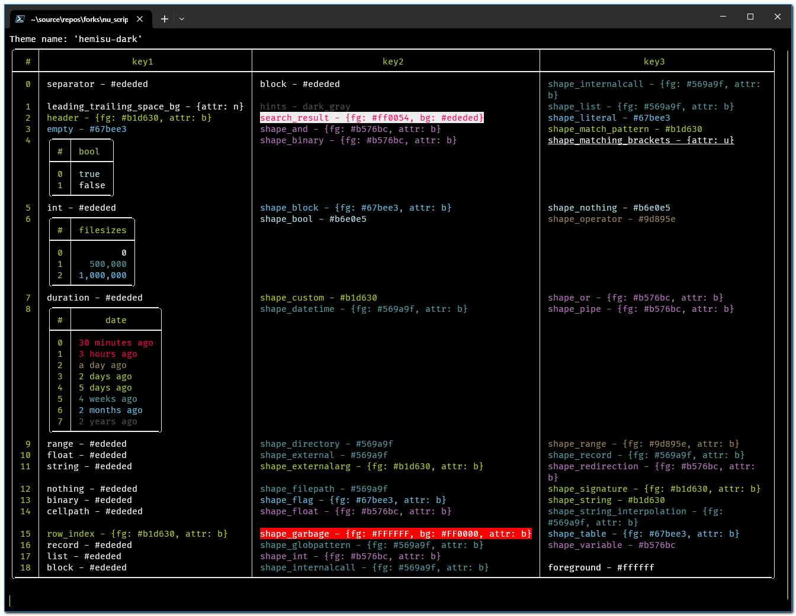Click 'shape_block - {fg: #67bee3, attr: b}'
Viewport: 796px width, 616px height.
click(356, 208)
